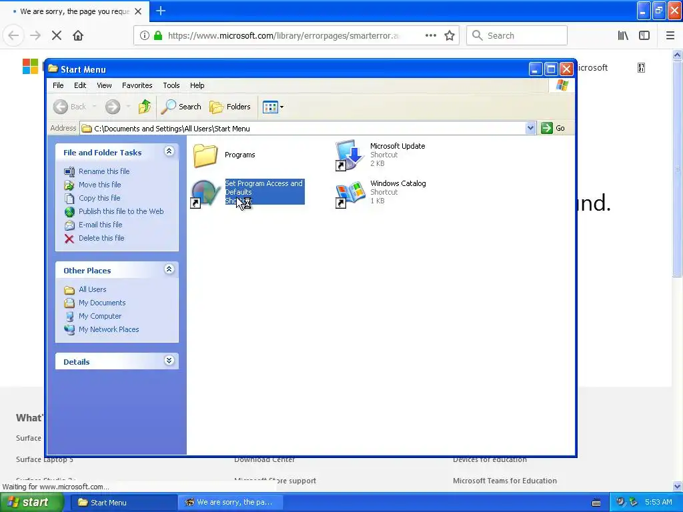Screen dimensions: 683x512
Task: Click Move this file
Action: click(x=92, y=185)
